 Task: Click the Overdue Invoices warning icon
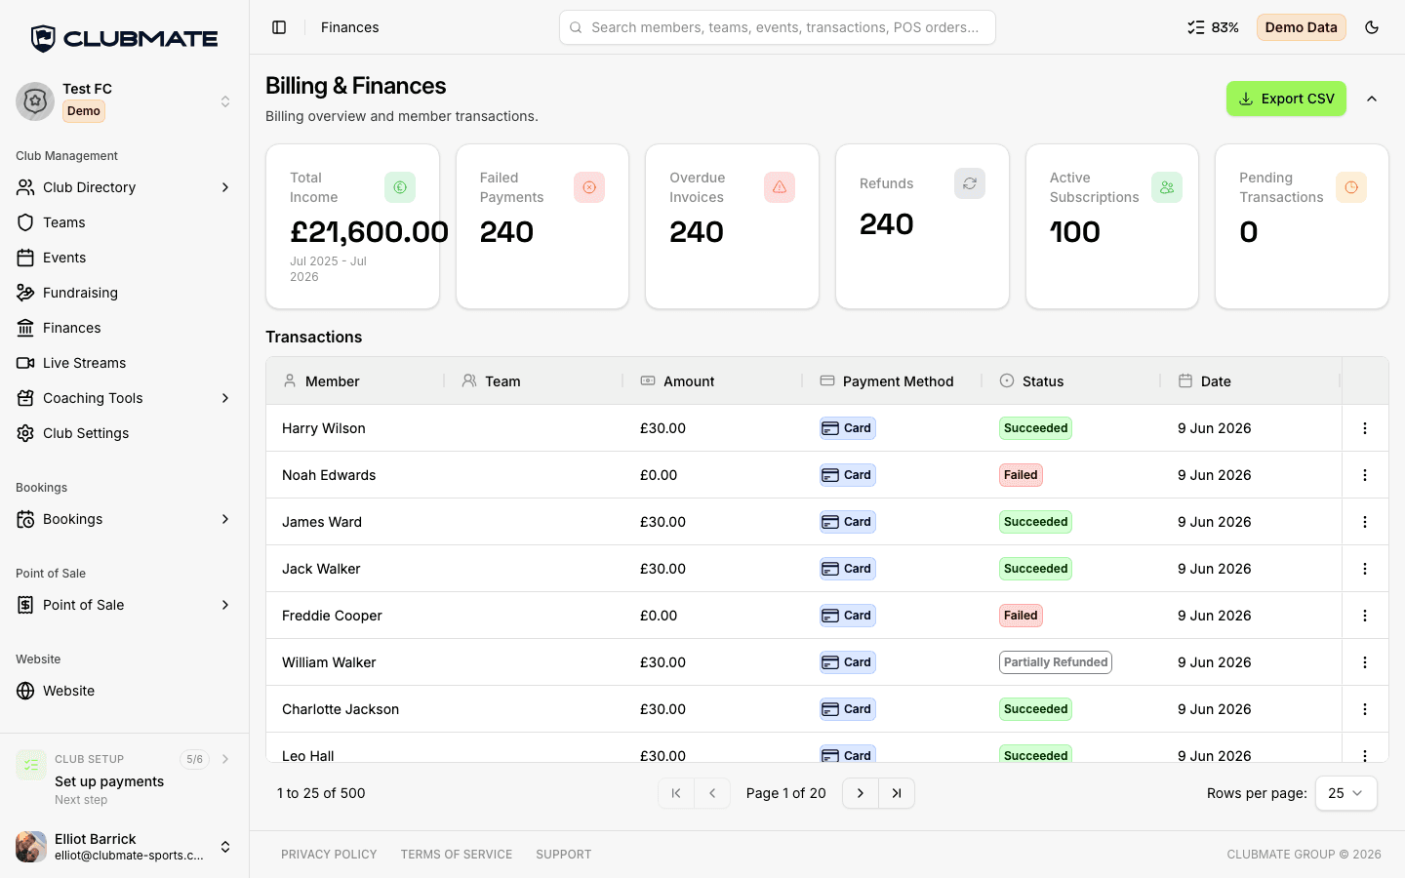(780, 187)
